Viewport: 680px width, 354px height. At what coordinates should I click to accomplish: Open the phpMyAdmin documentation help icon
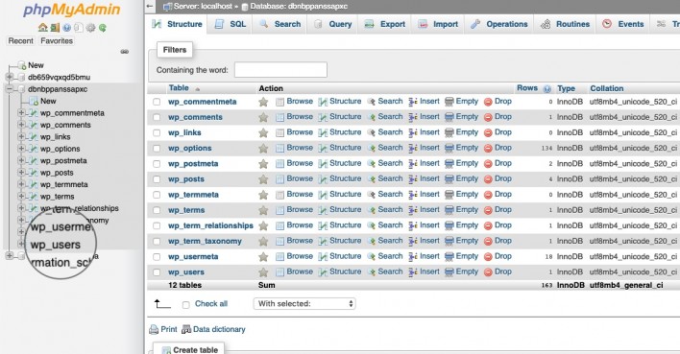[66, 28]
